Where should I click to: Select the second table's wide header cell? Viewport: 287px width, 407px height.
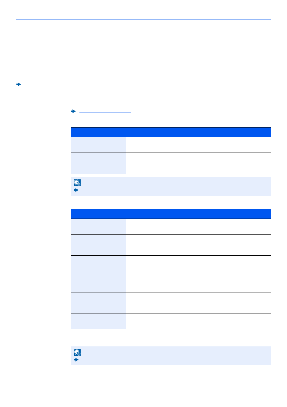pyautogui.click(x=198, y=214)
